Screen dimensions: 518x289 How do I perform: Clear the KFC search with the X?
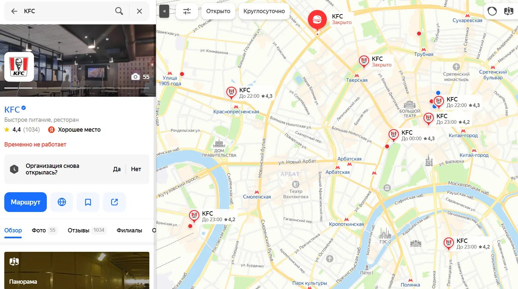(x=139, y=11)
